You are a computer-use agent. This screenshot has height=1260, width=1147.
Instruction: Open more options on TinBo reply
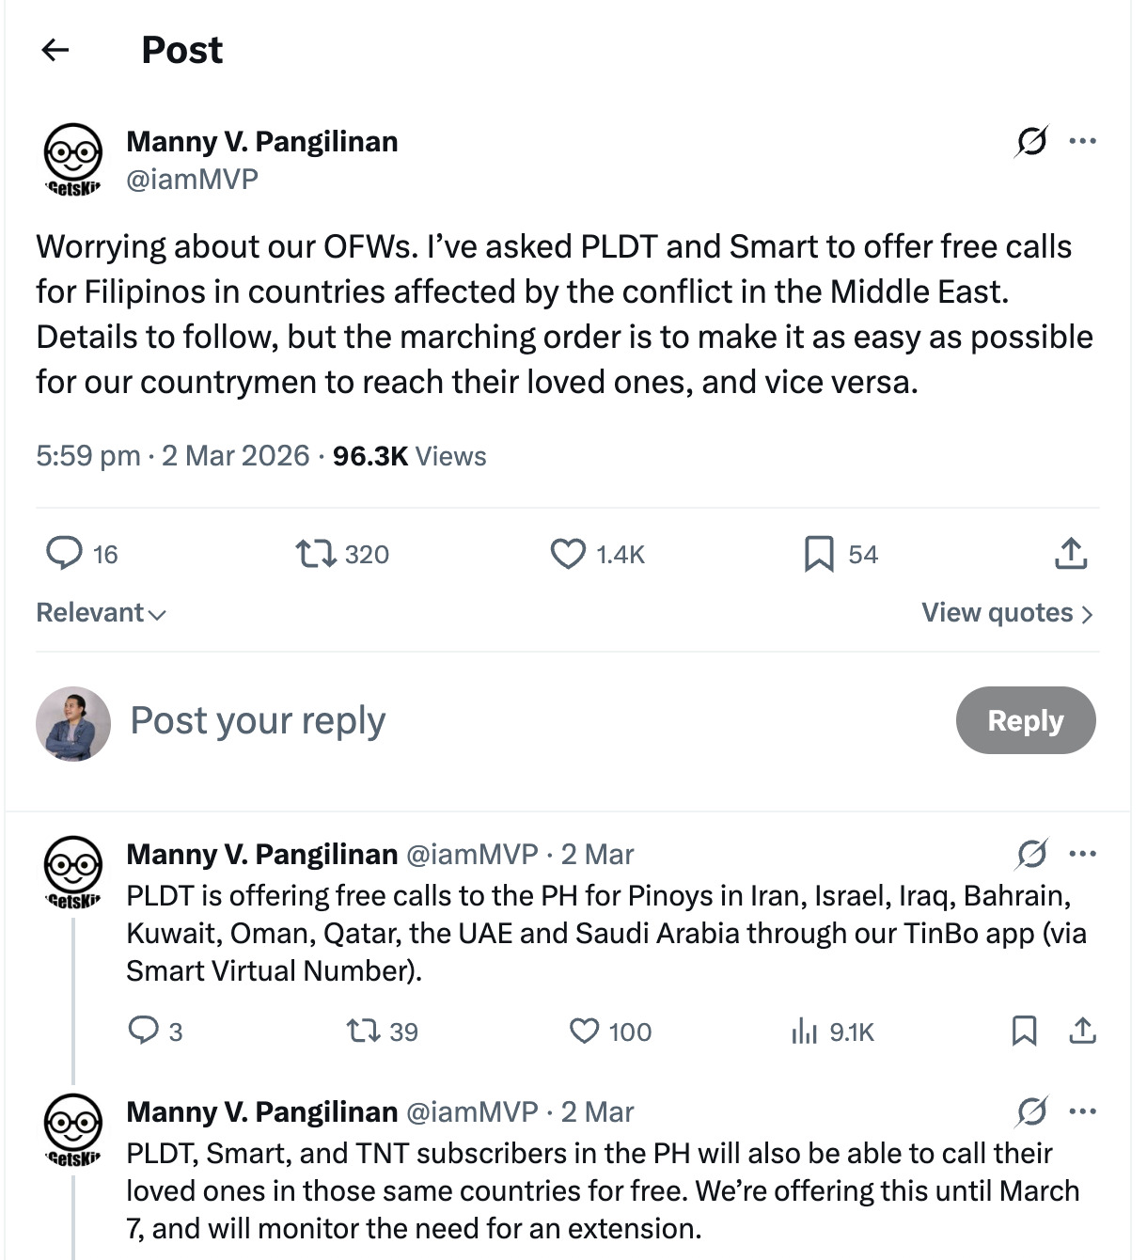1083,855
